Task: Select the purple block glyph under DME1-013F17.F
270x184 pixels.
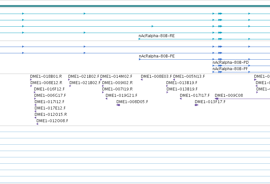Action: (x=196, y=105)
